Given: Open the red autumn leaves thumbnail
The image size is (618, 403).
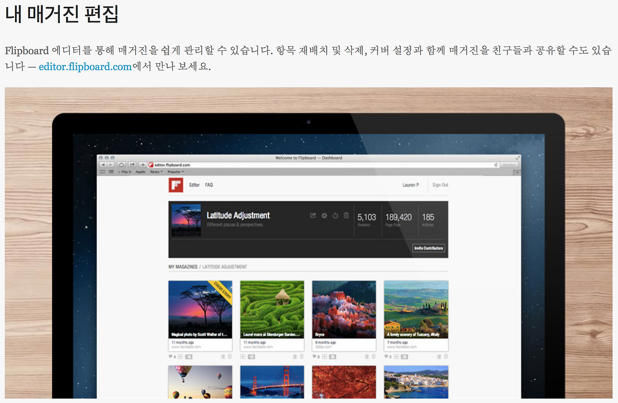Looking at the screenshot, I should tap(344, 382).
